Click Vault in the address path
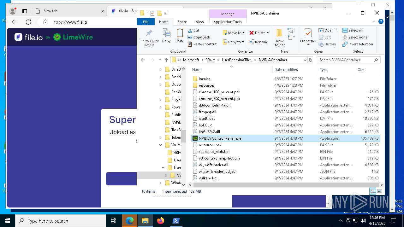Screen dimensions: 404x227 [211, 60]
